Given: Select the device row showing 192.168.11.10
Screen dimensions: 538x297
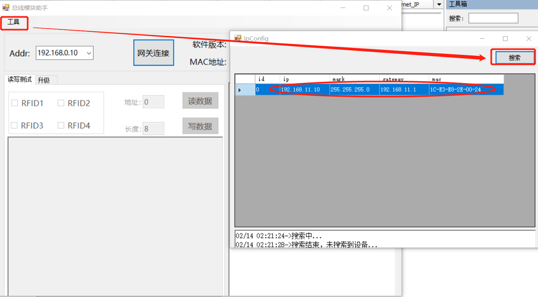Looking at the screenshot, I should click(300, 89).
